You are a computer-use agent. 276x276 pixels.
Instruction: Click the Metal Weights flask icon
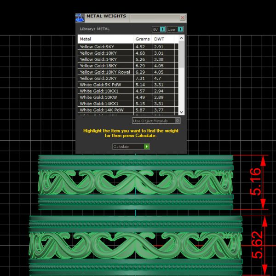click(x=80, y=18)
